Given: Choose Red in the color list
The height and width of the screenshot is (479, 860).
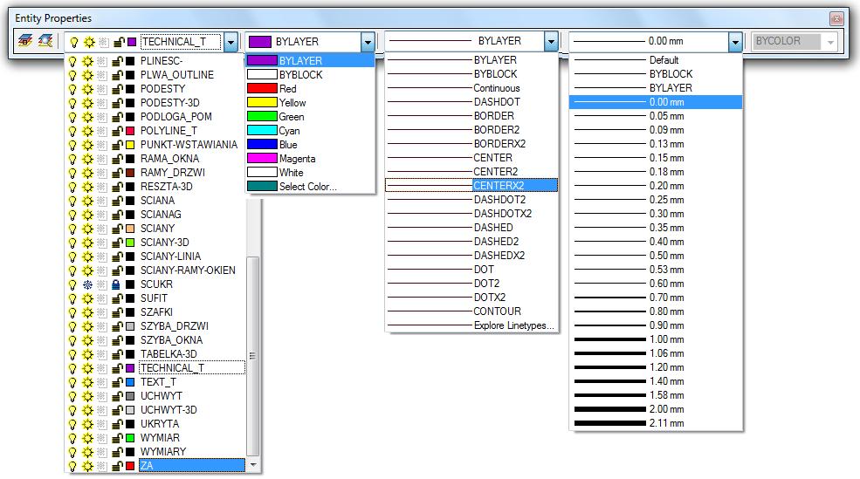Looking at the screenshot, I should (311, 89).
